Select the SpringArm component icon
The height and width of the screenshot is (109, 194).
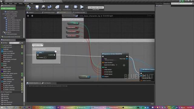click(x=4, y=32)
